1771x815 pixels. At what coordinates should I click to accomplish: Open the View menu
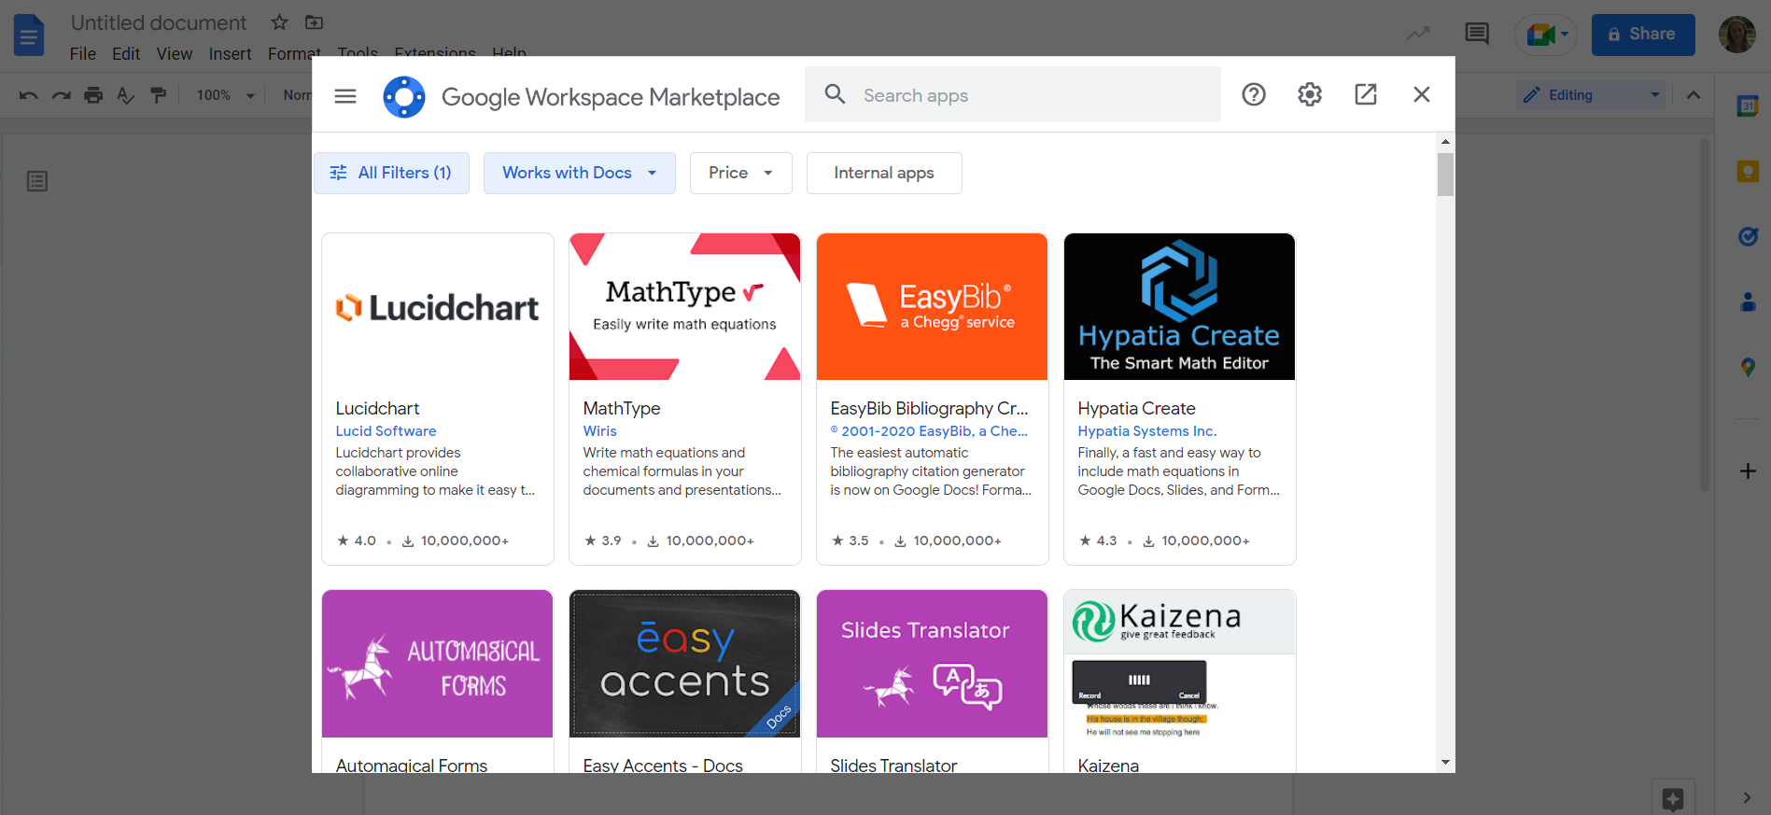(175, 53)
